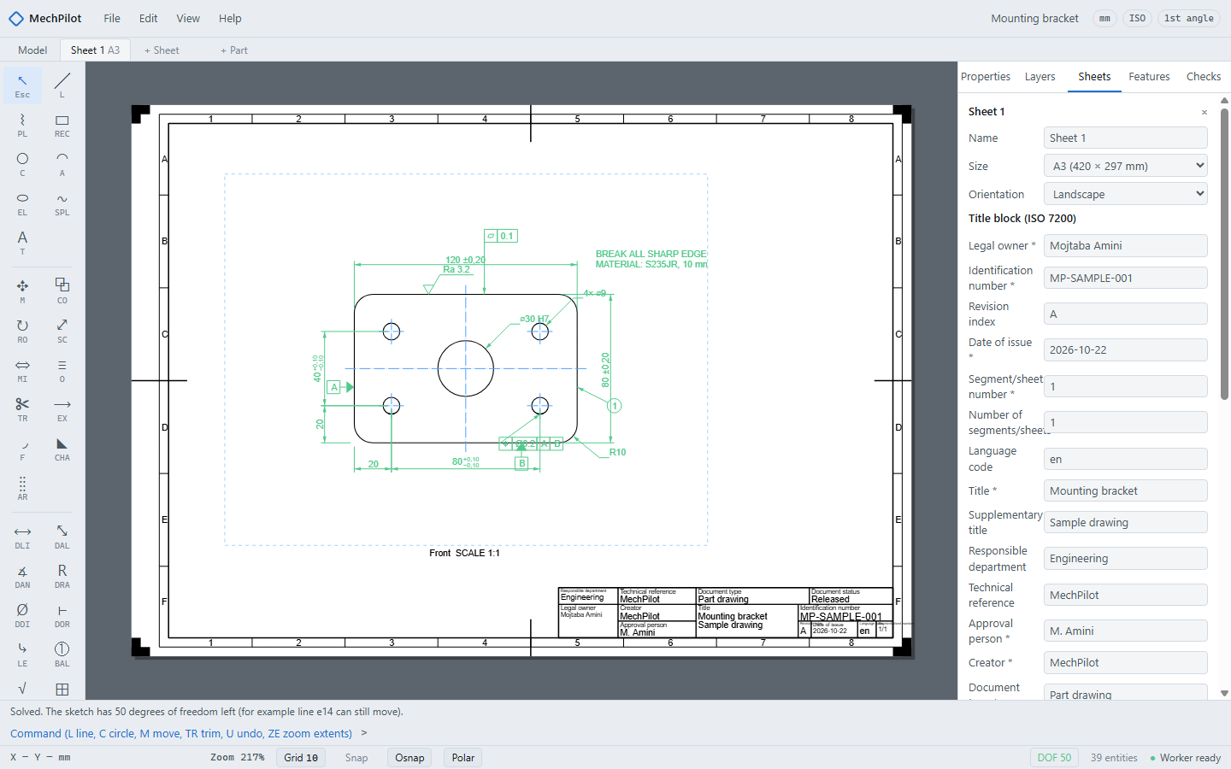Switch to the Layers tab
The image size is (1231, 769).
coord(1040,76)
